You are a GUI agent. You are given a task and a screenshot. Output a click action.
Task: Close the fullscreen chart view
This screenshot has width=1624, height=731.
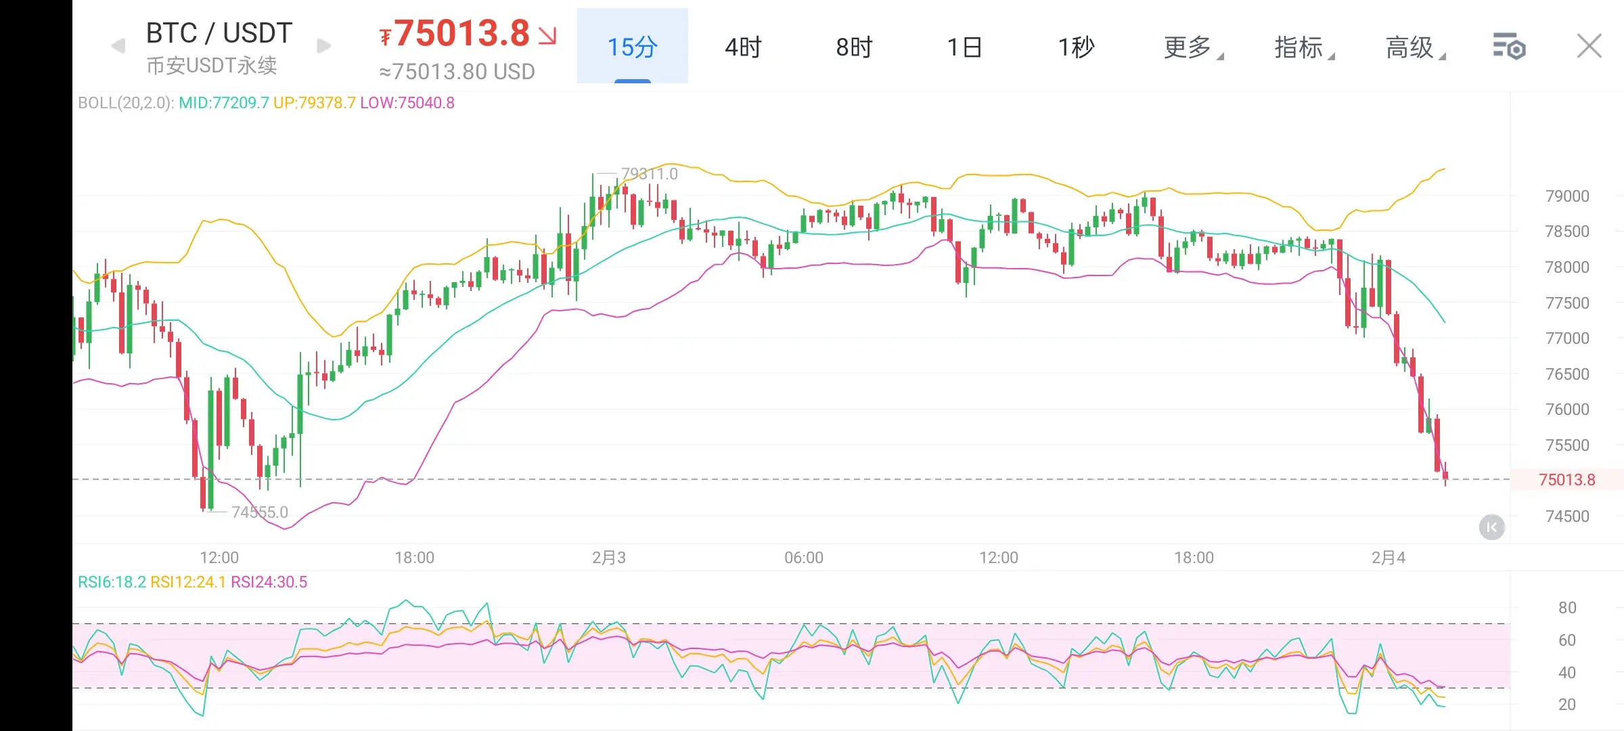tap(1589, 47)
